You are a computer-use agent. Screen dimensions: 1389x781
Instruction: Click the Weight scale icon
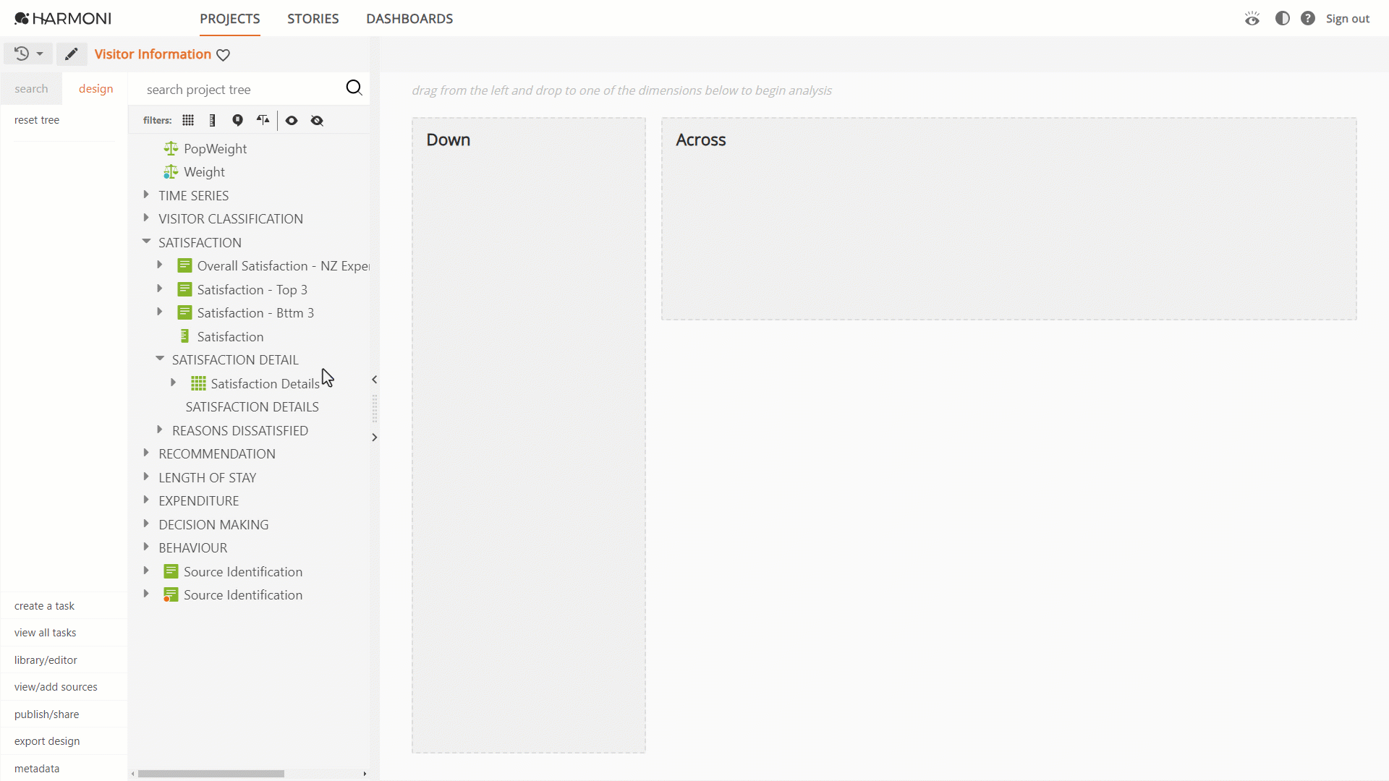click(x=171, y=171)
